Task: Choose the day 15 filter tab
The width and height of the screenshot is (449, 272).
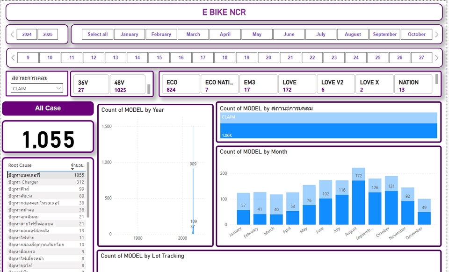Action: coord(159,58)
